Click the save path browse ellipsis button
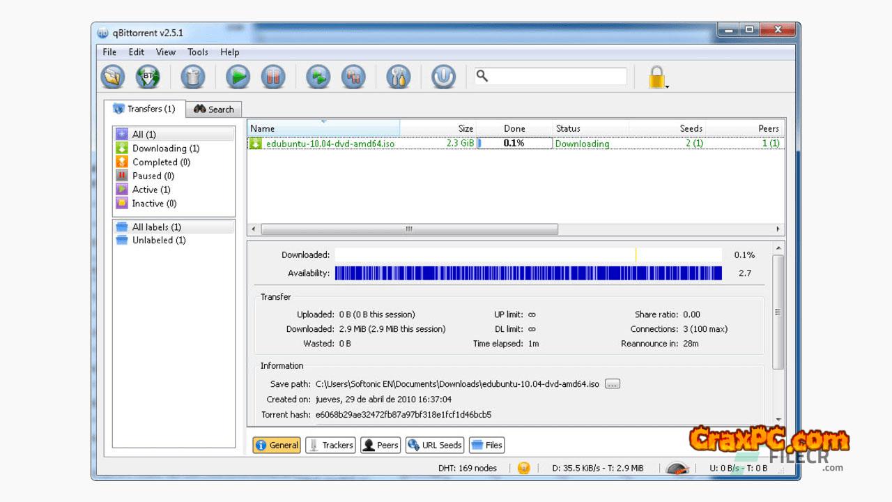The image size is (892, 502). [x=612, y=384]
